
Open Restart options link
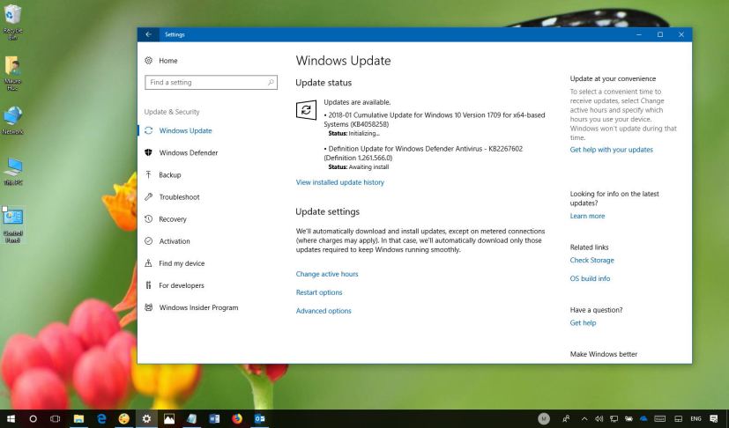click(319, 292)
